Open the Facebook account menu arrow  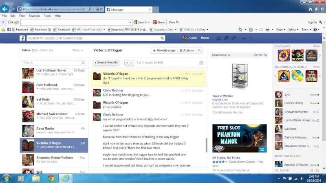click(x=251, y=38)
